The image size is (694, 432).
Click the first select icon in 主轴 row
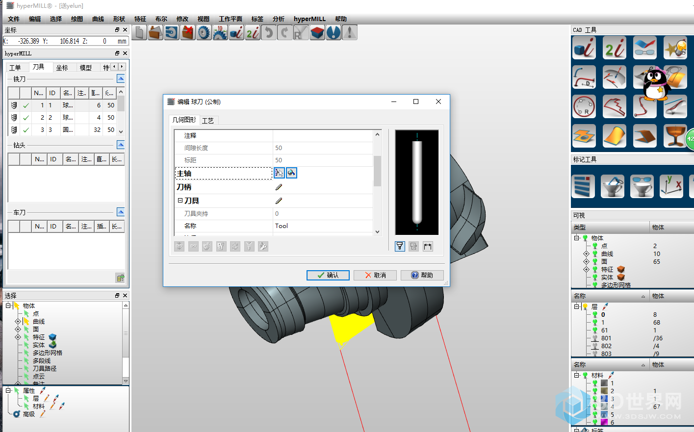(279, 173)
